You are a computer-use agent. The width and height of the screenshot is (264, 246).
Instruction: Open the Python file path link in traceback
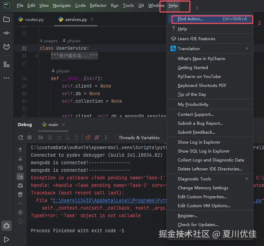coord(110,200)
